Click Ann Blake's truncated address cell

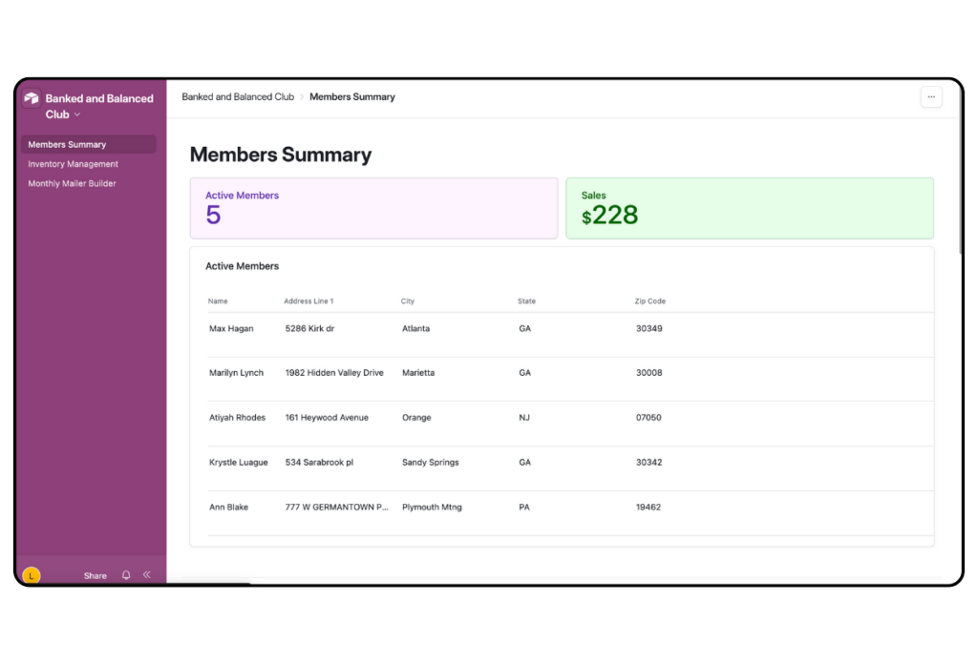click(x=334, y=507)
